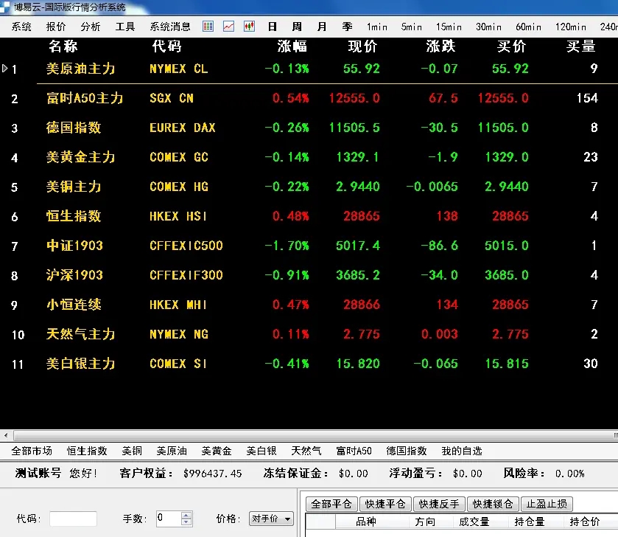Select the monthly 月 period
Image resolution: width=618 pixels, height=537 pixels.
pyautogui.click(x=322, y=27)
